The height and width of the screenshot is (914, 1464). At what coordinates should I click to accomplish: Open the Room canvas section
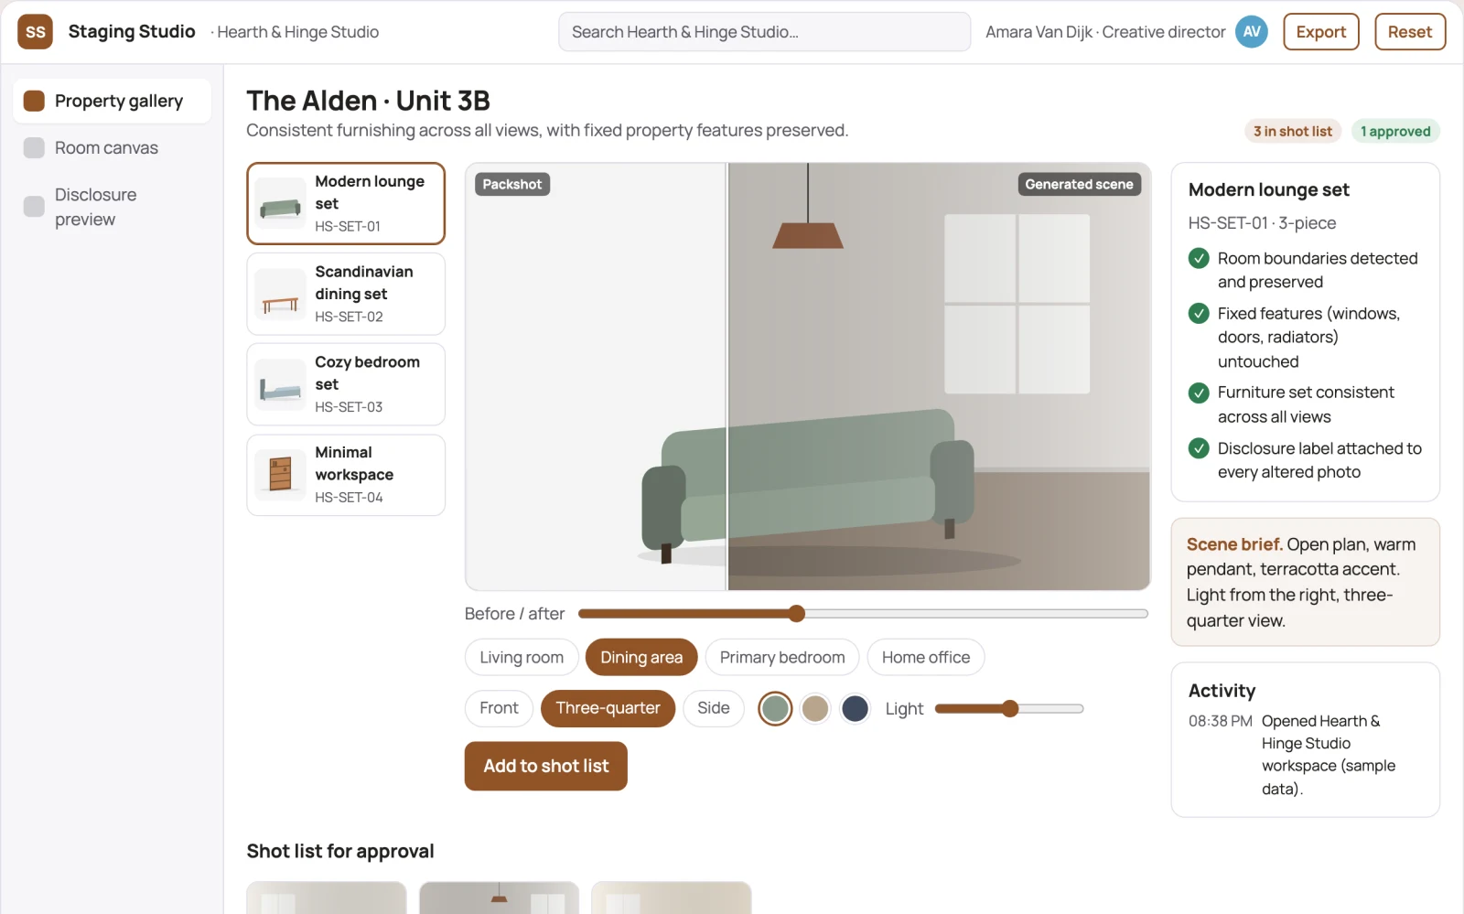point(112,148)
